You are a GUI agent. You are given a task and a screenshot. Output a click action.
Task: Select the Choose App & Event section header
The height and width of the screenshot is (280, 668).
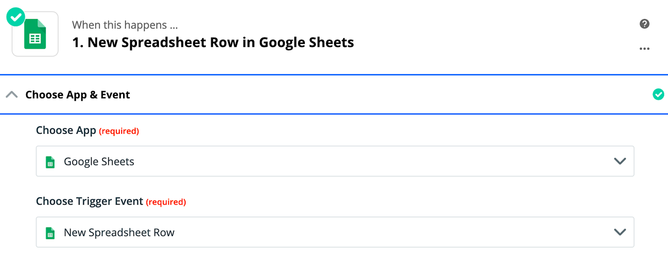77,94
